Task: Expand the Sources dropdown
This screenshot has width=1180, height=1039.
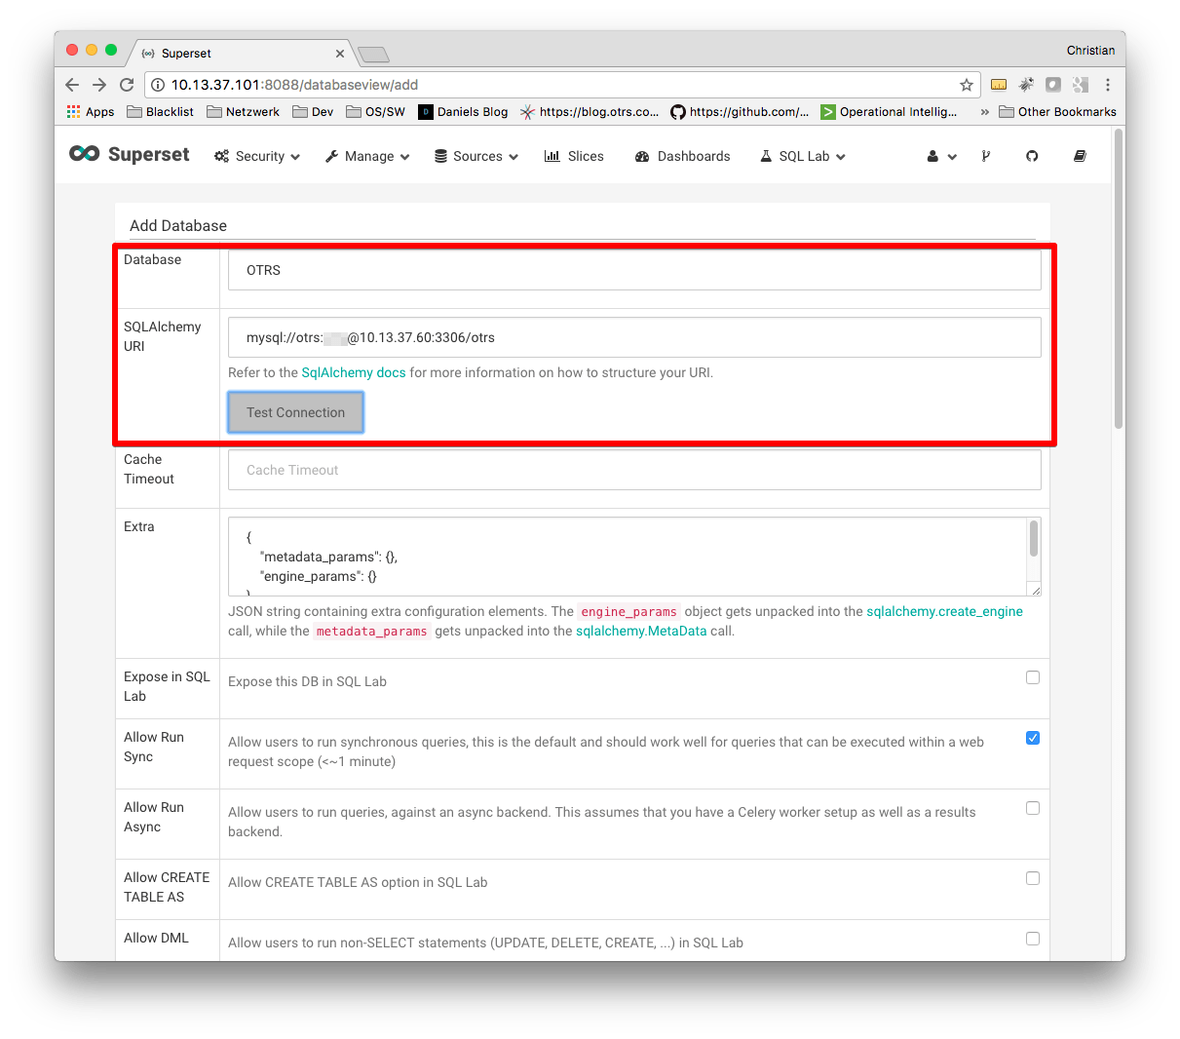Action: pos(476,156)
